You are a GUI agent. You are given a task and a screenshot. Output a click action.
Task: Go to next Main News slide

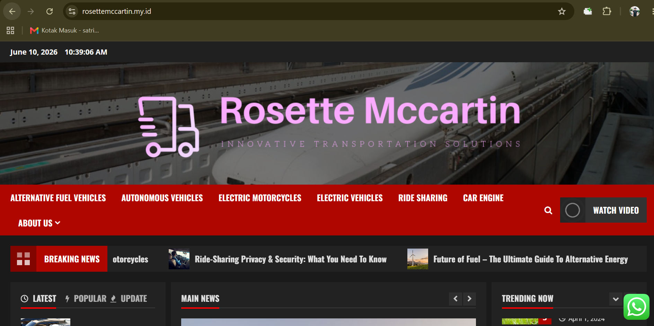coord(469,299)
